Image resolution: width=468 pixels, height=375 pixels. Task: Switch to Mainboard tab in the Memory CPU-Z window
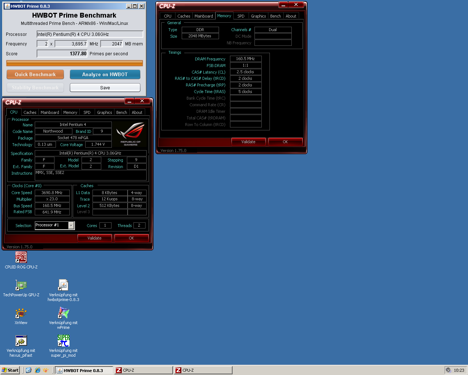pos(204,16)
